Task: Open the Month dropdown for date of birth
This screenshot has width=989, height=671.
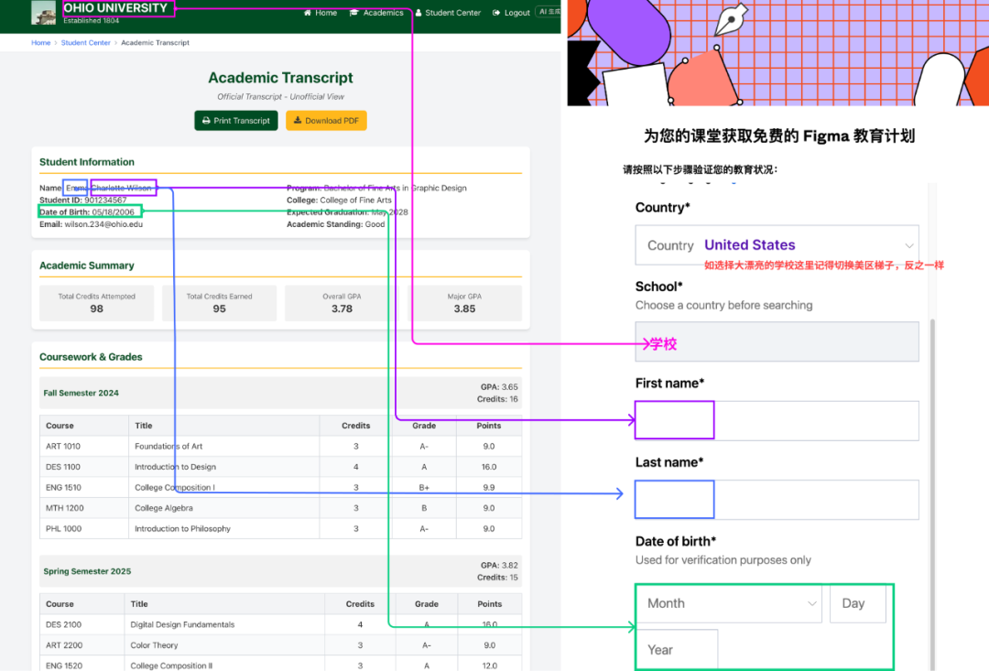Action: point(729,603)
